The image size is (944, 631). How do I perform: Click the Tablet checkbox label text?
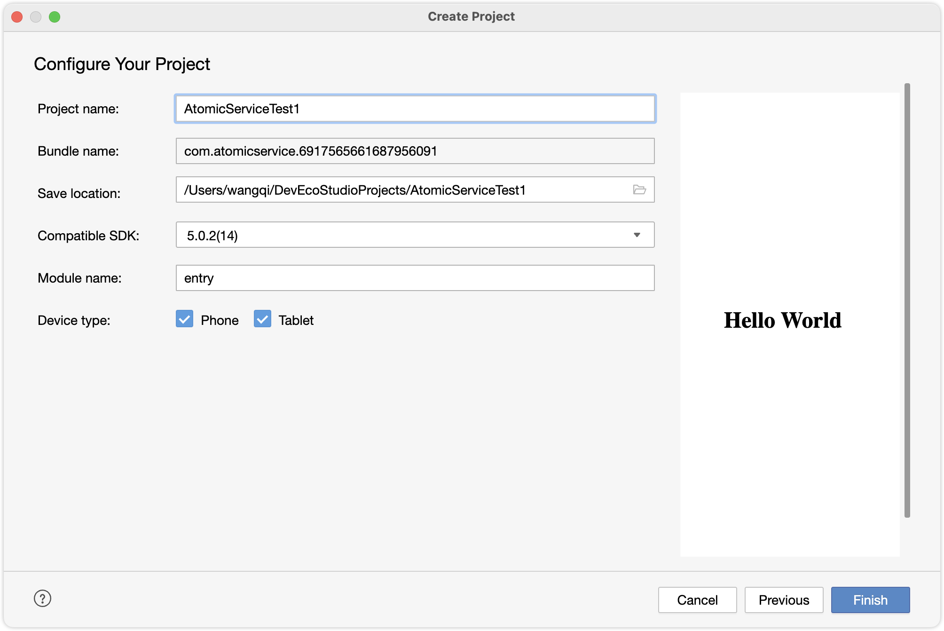[296, 320]
